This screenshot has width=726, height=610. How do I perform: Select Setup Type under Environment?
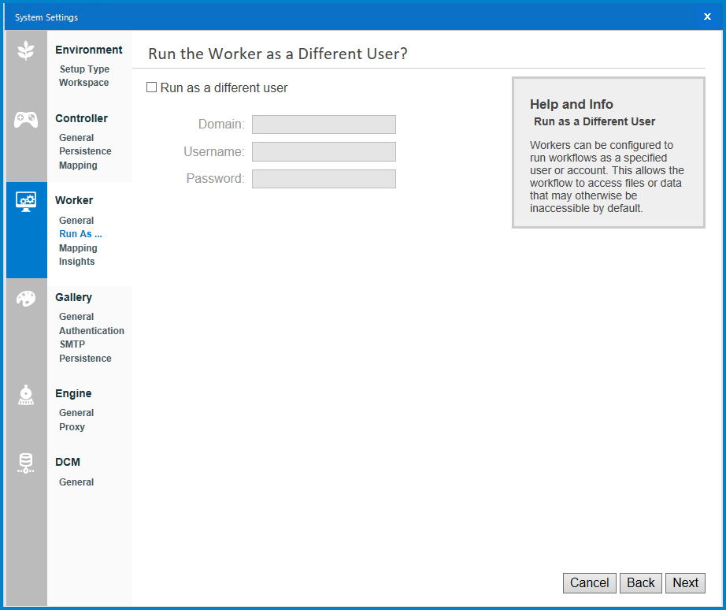click(x=83, y=69)
